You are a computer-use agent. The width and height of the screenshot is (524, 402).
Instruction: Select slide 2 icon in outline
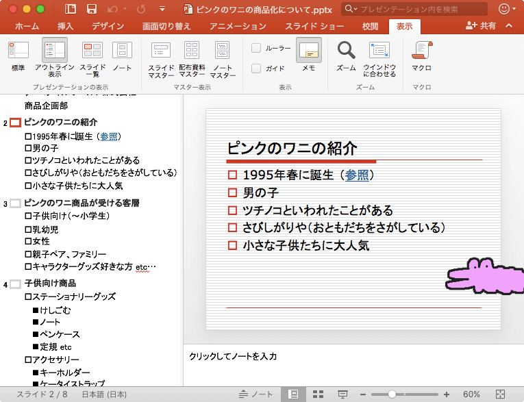pos(15,123)
